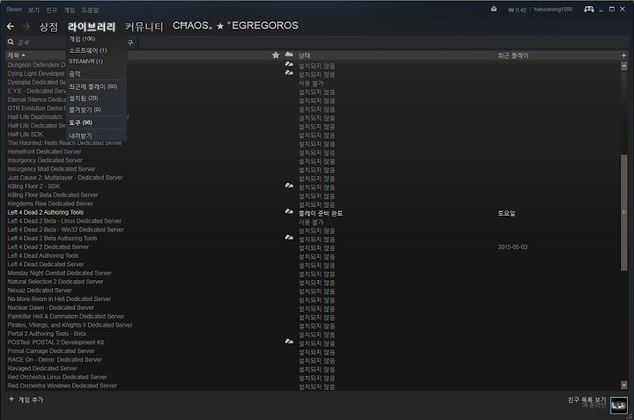
Task: Select Natural Selection 2 Dedicated Server
Action: pos(55,282)
